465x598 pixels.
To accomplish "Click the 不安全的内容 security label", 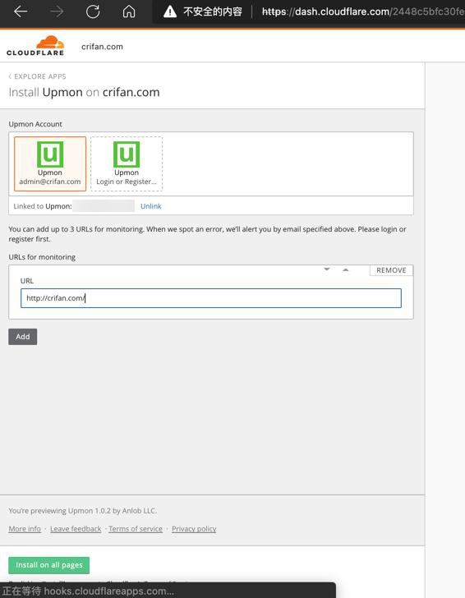I will (213, 11).
